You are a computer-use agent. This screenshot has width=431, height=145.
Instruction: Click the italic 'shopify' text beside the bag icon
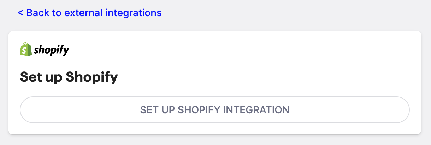[x=51, y=51]
